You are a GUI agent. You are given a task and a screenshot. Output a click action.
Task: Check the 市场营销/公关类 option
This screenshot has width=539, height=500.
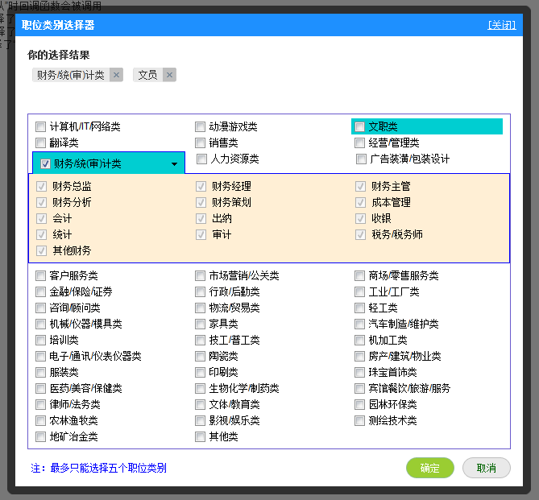click(x=201, y=275)
